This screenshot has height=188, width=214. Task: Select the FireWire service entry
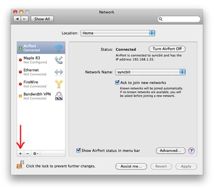point(41,84)
